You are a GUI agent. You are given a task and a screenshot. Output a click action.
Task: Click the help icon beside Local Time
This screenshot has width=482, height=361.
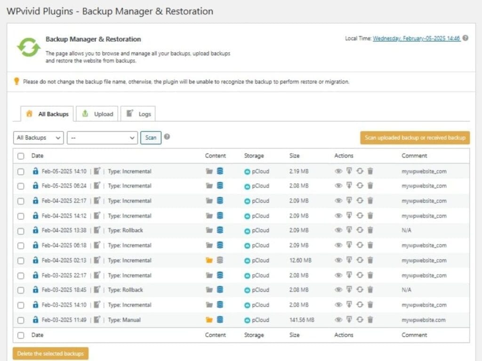pyautogui.click(x=466, y=39)
